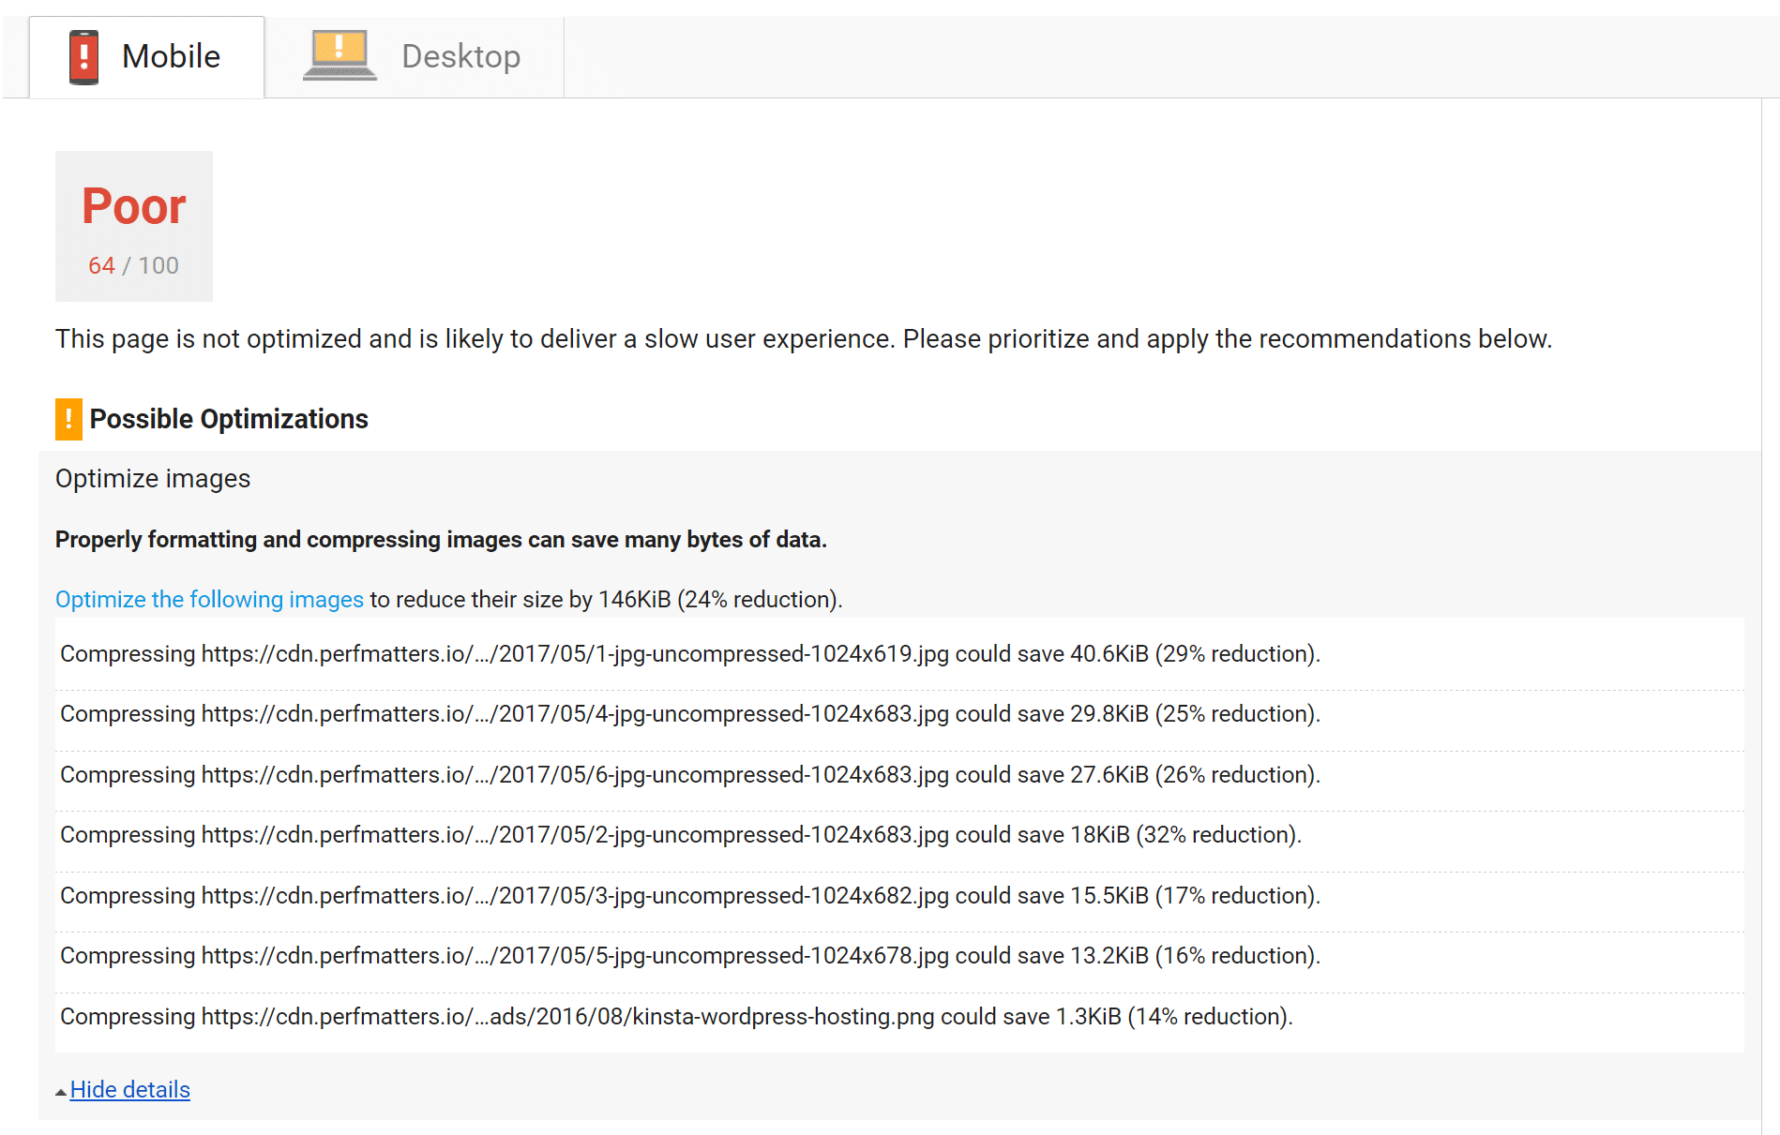Click the exclamation icon beside Possible Optimizations
The image size is (1780, 1135).
click(68, 419)
